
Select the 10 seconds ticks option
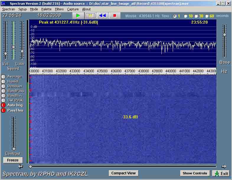[x=185, y=16]
